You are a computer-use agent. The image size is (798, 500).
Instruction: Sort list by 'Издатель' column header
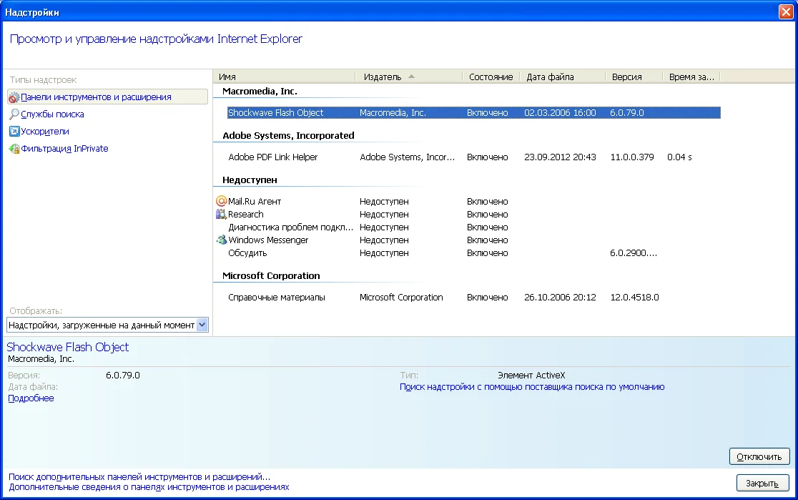pyautogui.click(x=383, y=77)
